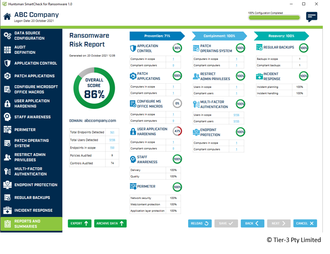Viewport: 330px width, 254px height.
Task: Click the Restrict Admin Privileges users sidebar icon
Action: tap(7, 157)
